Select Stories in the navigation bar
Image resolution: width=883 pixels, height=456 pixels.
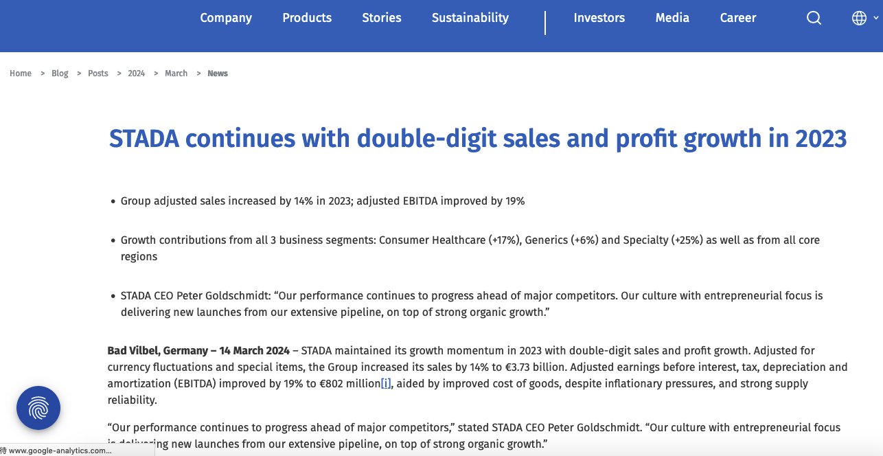tap(382, 18)
